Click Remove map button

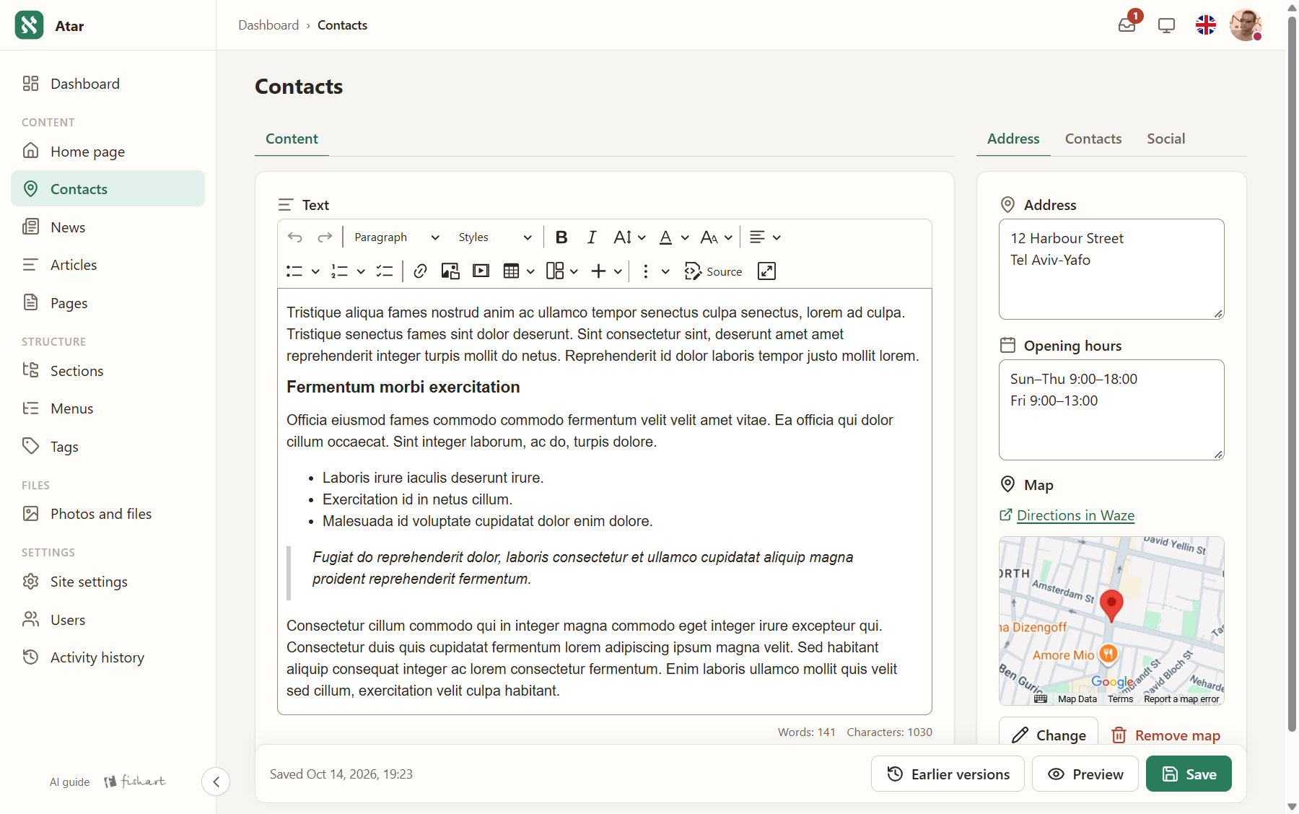pyautogui.click(x=1165, y=735)
